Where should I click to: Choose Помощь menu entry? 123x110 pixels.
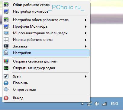pos(46,83)
